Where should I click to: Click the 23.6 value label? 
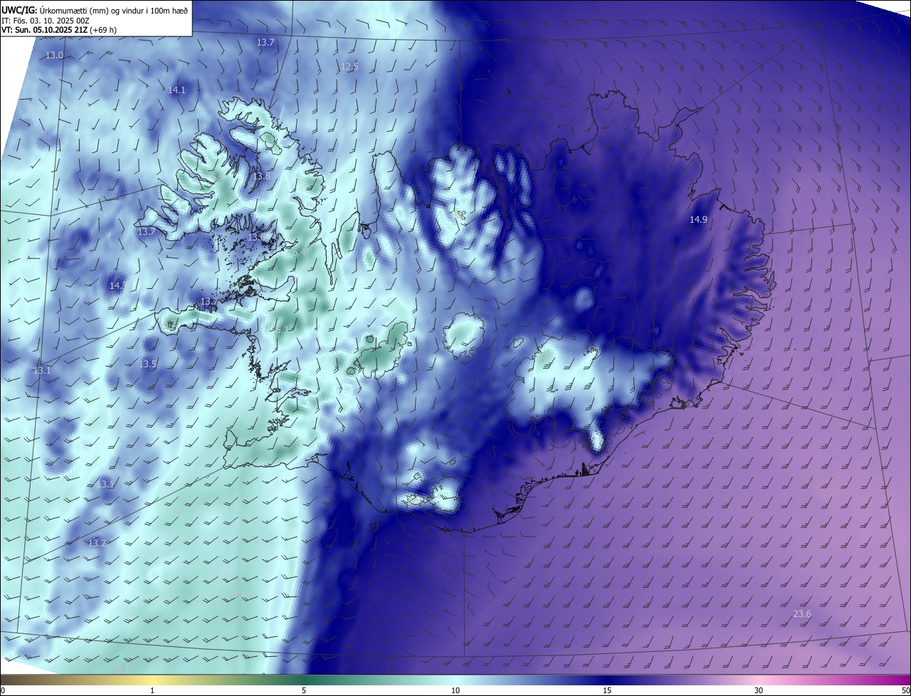tap(802, 614)
